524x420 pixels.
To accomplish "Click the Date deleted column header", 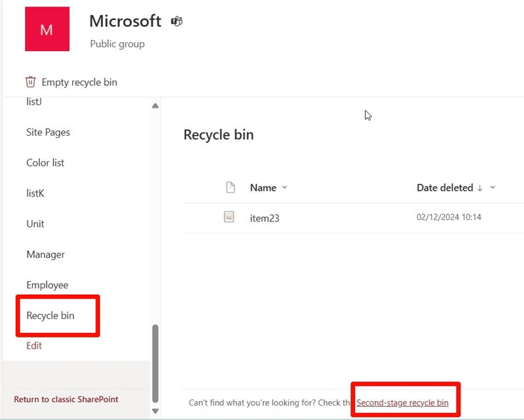I will [x=445, y=187].
